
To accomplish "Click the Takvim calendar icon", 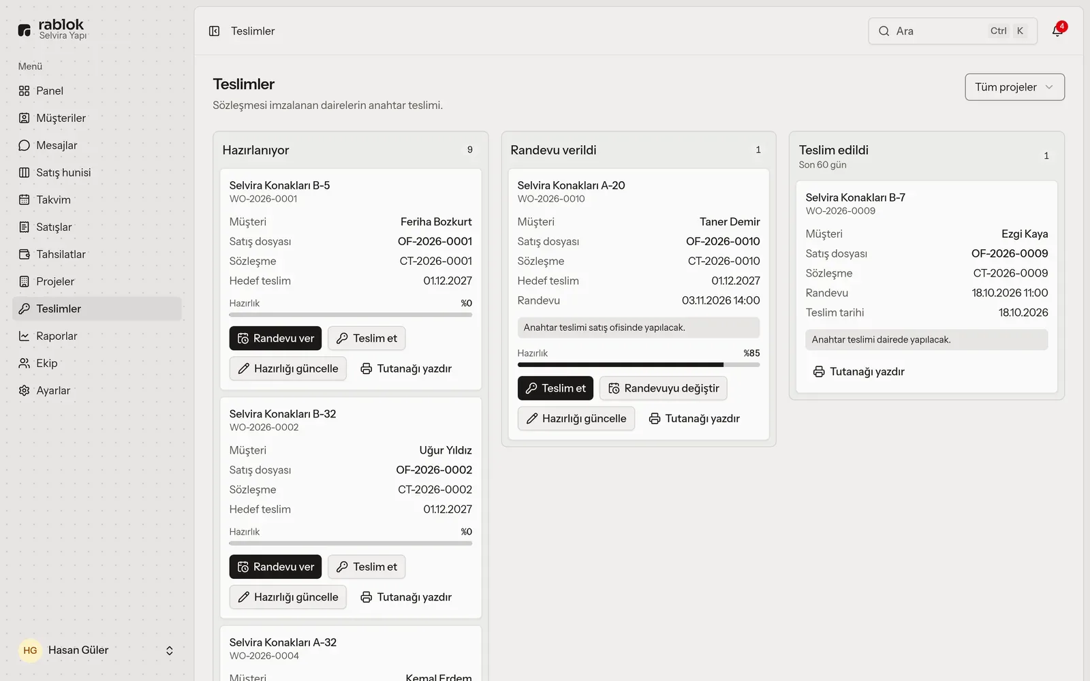I will pyautogui.click(x=25, y=200).
